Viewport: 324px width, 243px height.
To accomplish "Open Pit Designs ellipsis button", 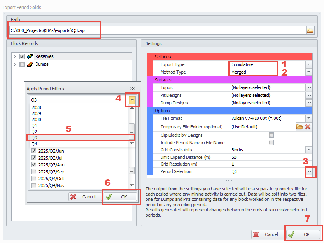I will (x=309, y=95).
